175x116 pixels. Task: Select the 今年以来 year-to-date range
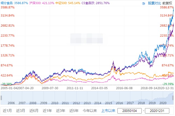coord(90,111)
